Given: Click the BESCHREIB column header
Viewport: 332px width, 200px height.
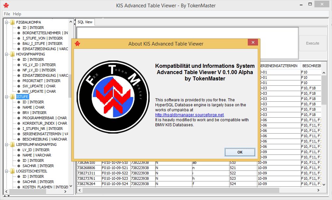Looking at the screenshot, I should (x=311, y=66).
